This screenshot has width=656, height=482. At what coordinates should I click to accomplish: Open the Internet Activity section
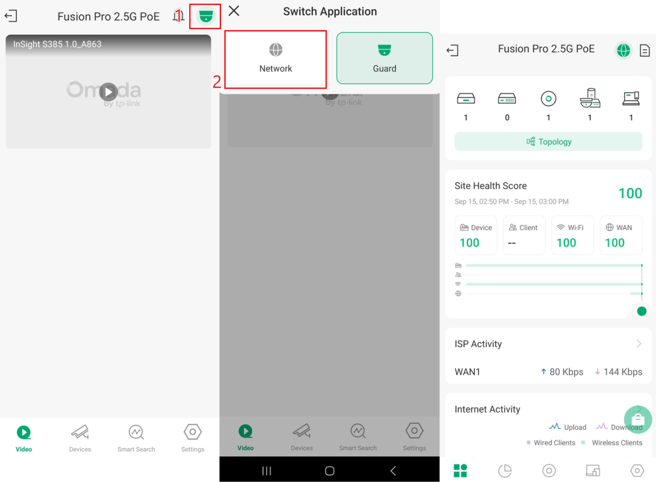(487, 409)
